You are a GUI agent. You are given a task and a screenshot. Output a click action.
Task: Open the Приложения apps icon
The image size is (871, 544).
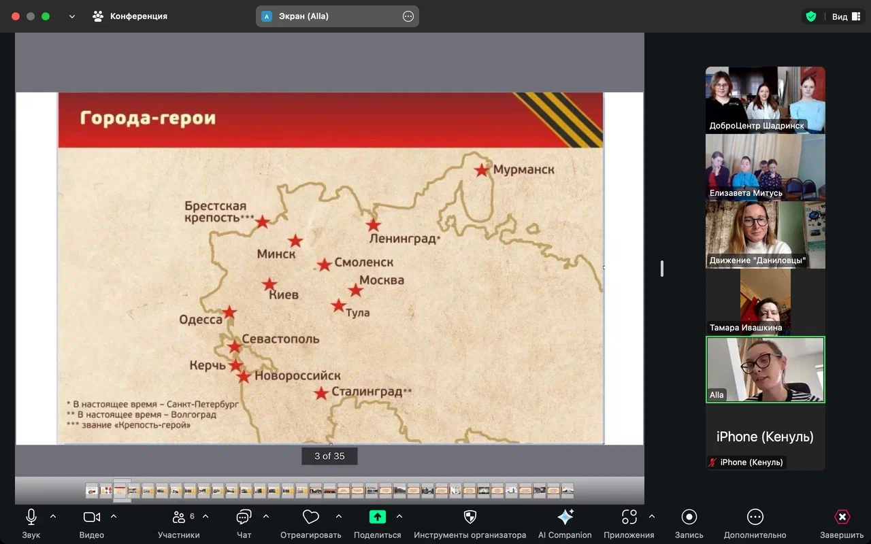pyautogui.click(x=629, y=517)
